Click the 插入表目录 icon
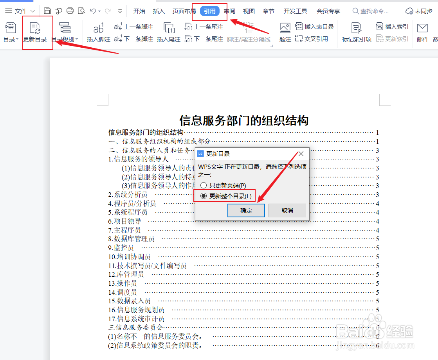The image size is (438, 360). coord(315,26)
